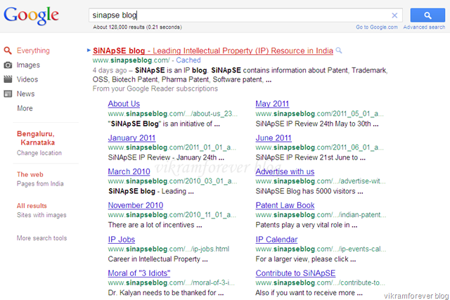Click Change location link
The image size is (450, 300).
point(39,153)
